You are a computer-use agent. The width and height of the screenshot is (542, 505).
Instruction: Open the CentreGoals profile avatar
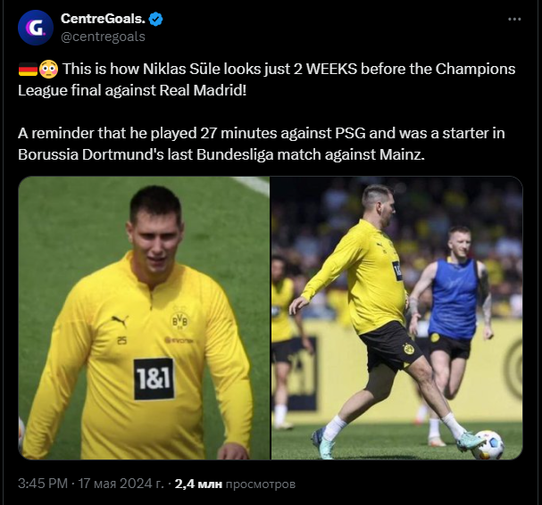[x=35, y=28]
